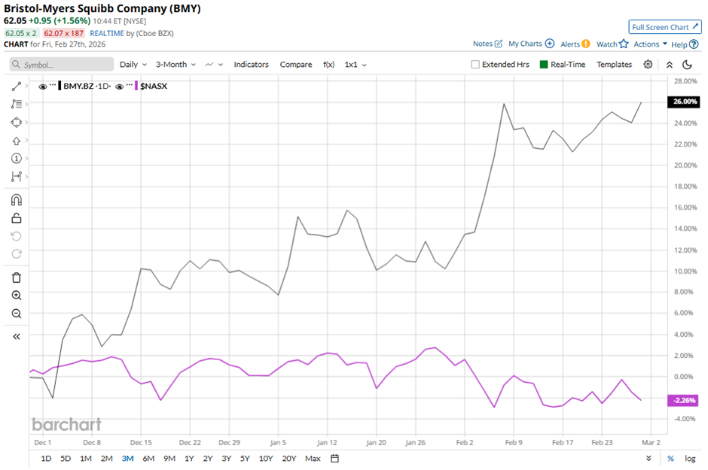Screen dimensions: 708x470
Task: Redo the last chart action
Action: (x=17, y=253)
